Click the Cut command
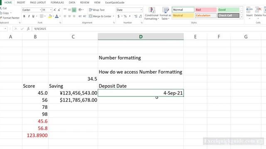The width and height of the screenshot is (266, 149). tap(3, 8)
